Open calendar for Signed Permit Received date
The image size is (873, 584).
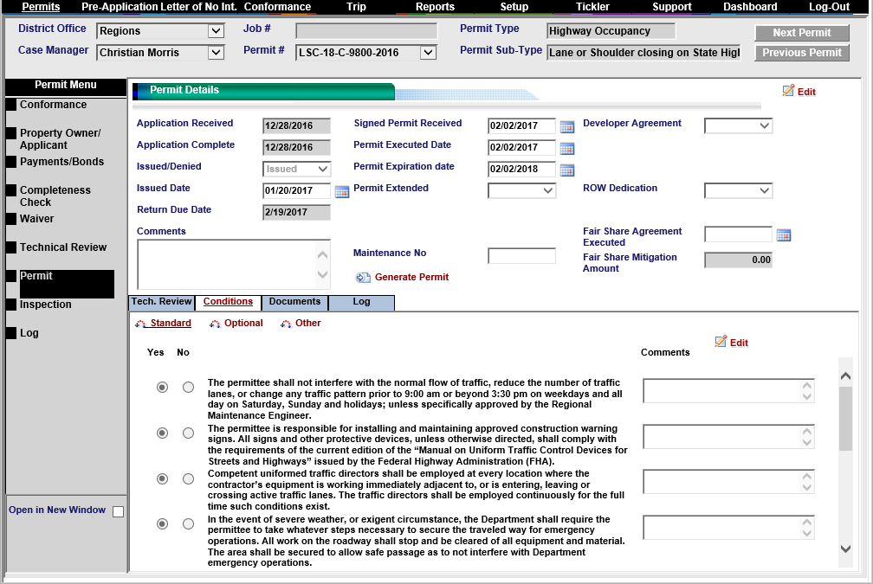(x=566, y=127)
